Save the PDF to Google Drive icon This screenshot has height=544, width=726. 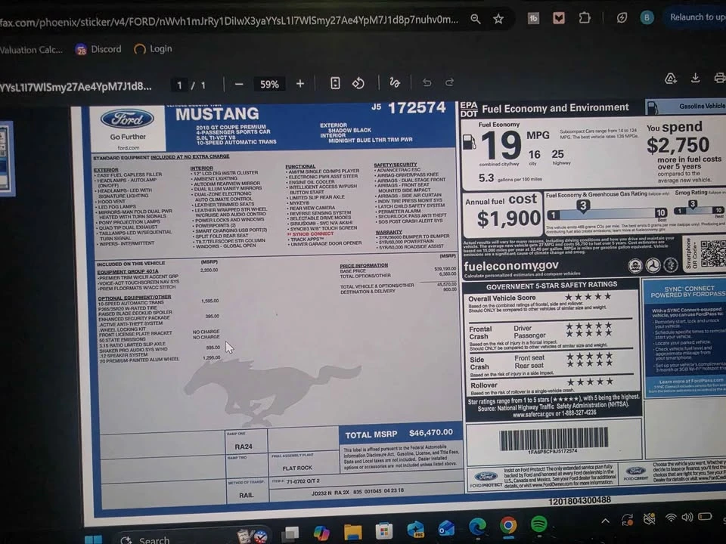point(671,79)
